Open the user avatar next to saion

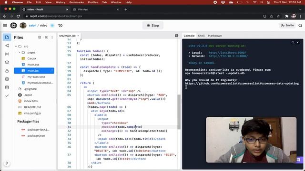[x=23, y=25]
